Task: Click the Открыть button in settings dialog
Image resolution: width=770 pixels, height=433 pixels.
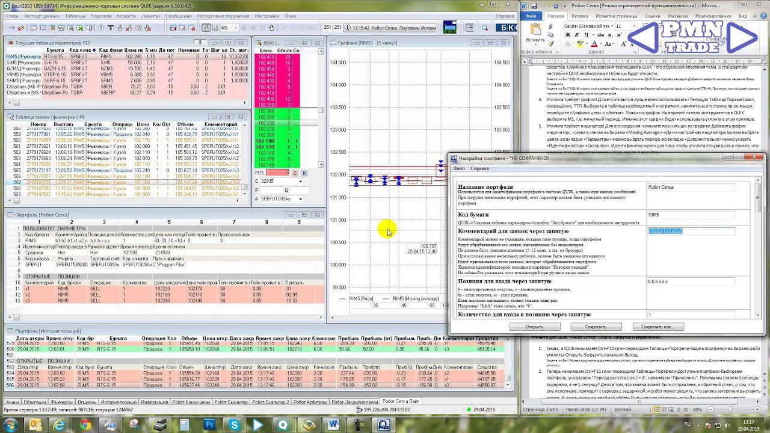Action: point(534,327)
